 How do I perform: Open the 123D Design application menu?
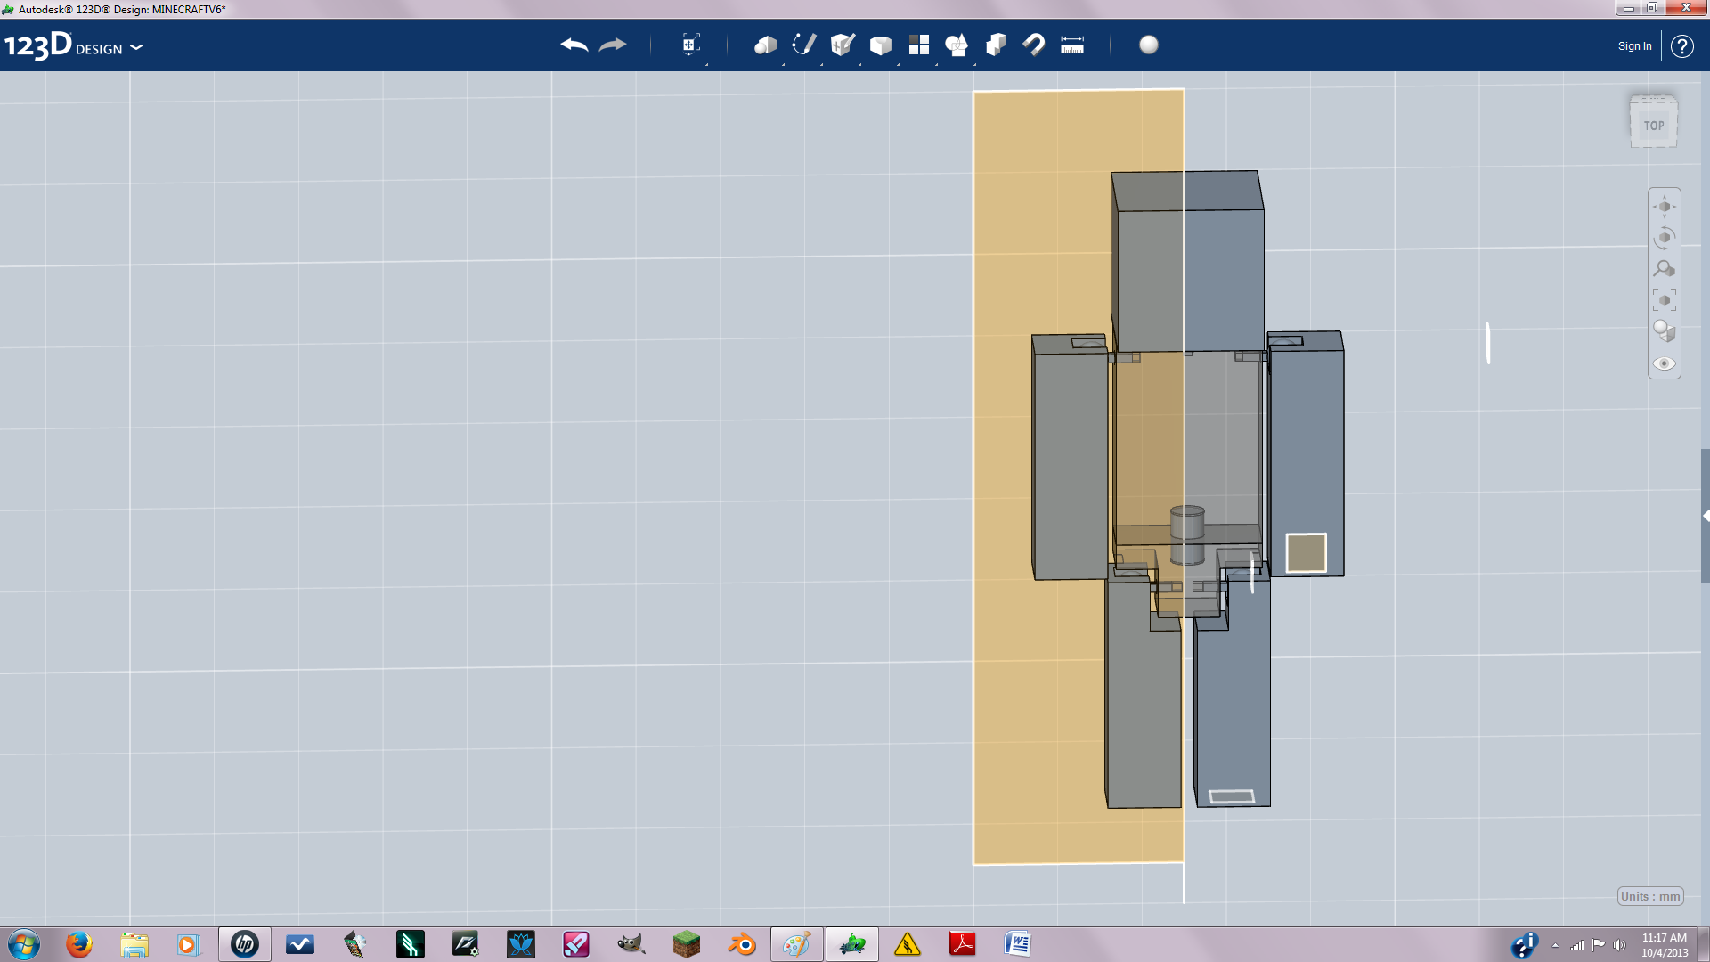[x=73, y=46]
